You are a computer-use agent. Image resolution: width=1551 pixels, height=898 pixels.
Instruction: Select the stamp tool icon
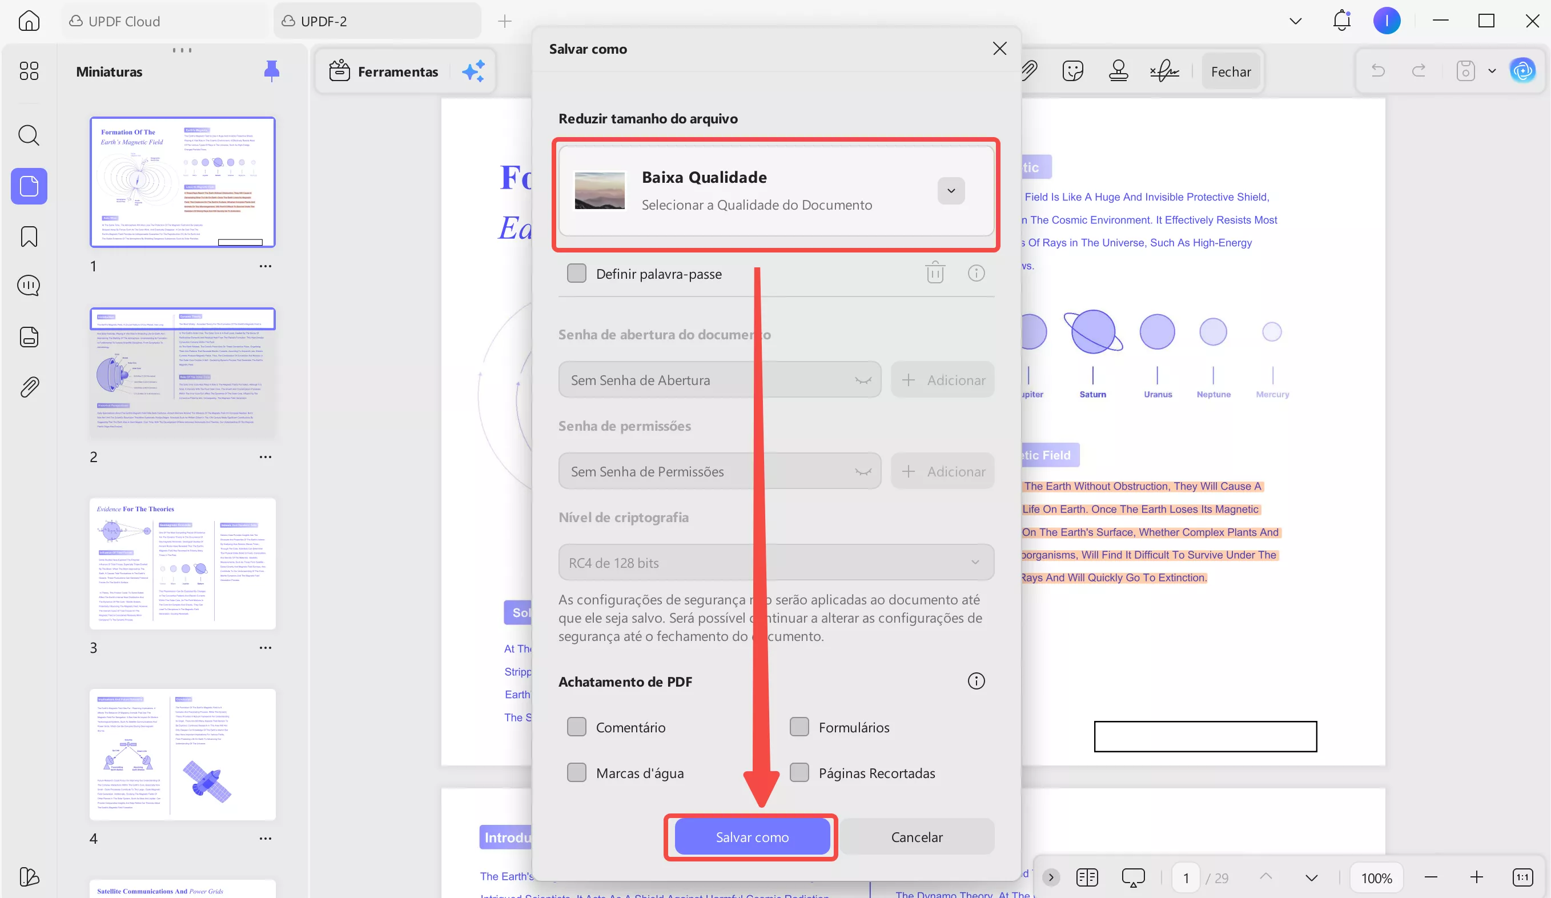(1118, 71)
